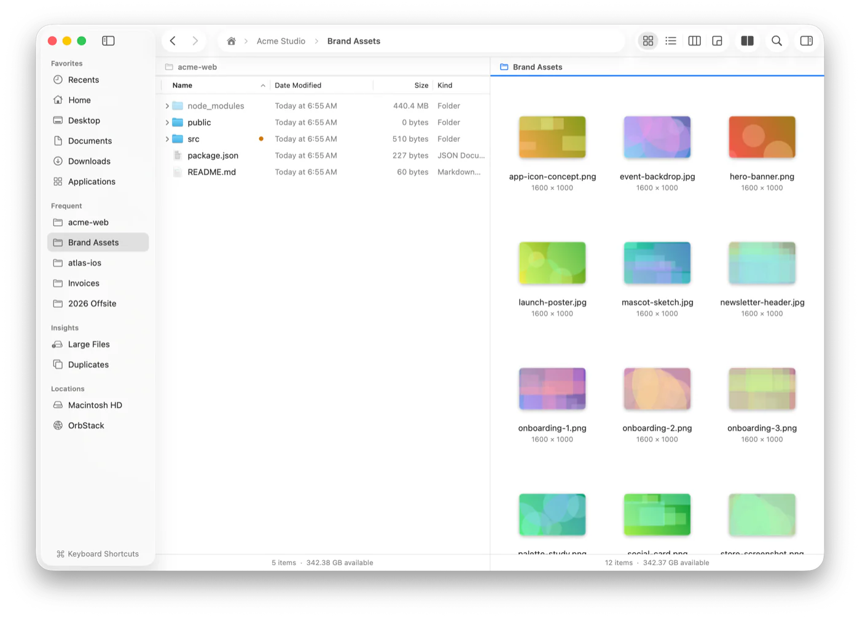Show Large Files insights
The width and height of the screenshot is (860, 618).
98,344
